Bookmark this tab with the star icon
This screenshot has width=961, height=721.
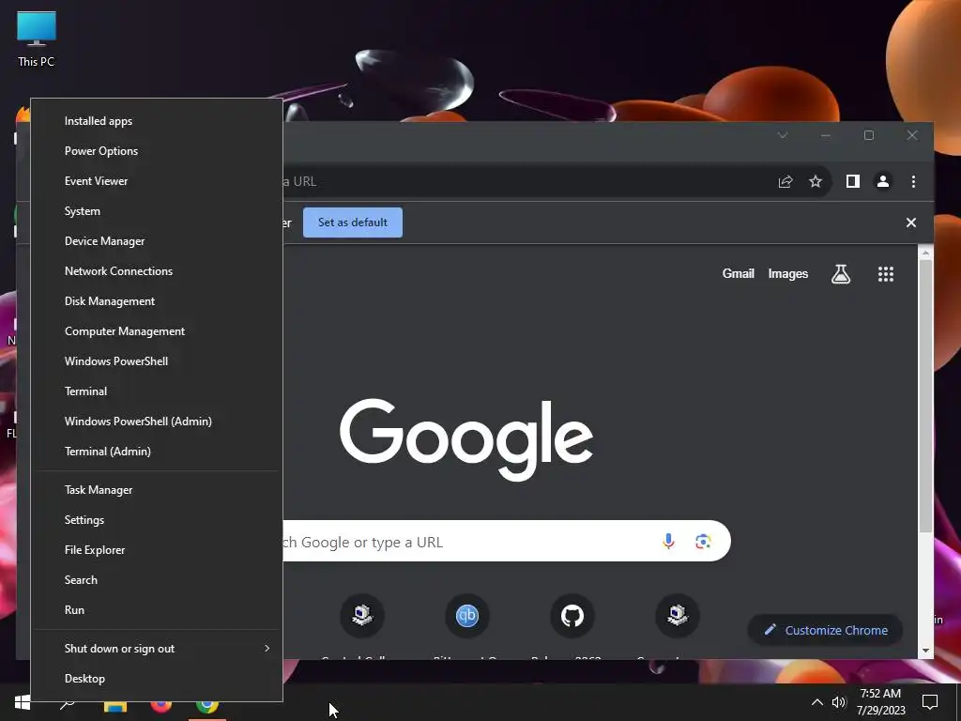[x=816, y=181]
